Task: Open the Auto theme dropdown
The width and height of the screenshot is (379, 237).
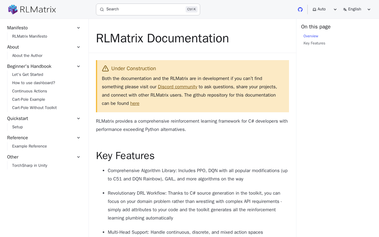Action: click(x=325, y=9)
